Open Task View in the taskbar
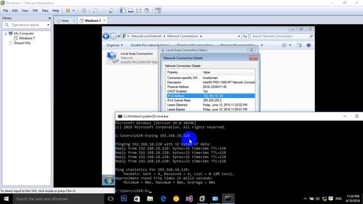 [x=111, y=199]
